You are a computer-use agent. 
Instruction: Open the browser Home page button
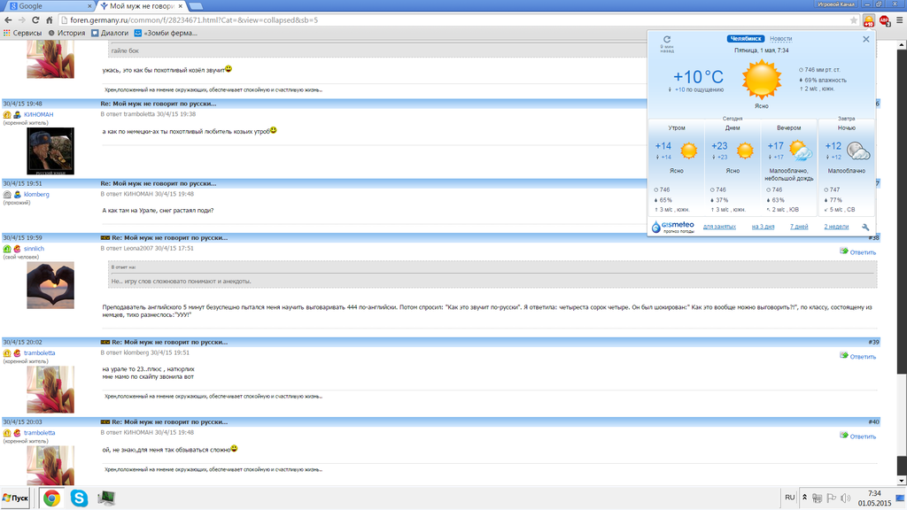(50, 20)
